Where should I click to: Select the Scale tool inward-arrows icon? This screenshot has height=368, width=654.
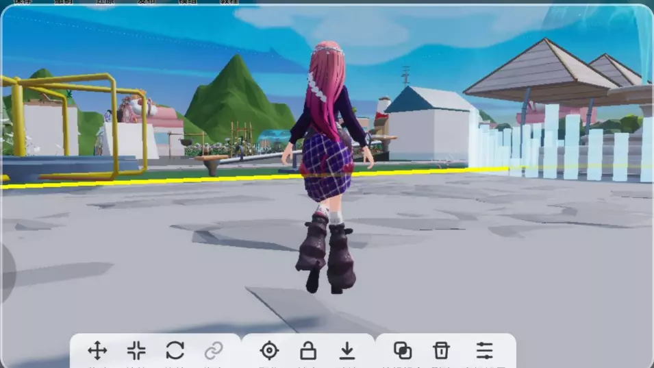[136, 351]
